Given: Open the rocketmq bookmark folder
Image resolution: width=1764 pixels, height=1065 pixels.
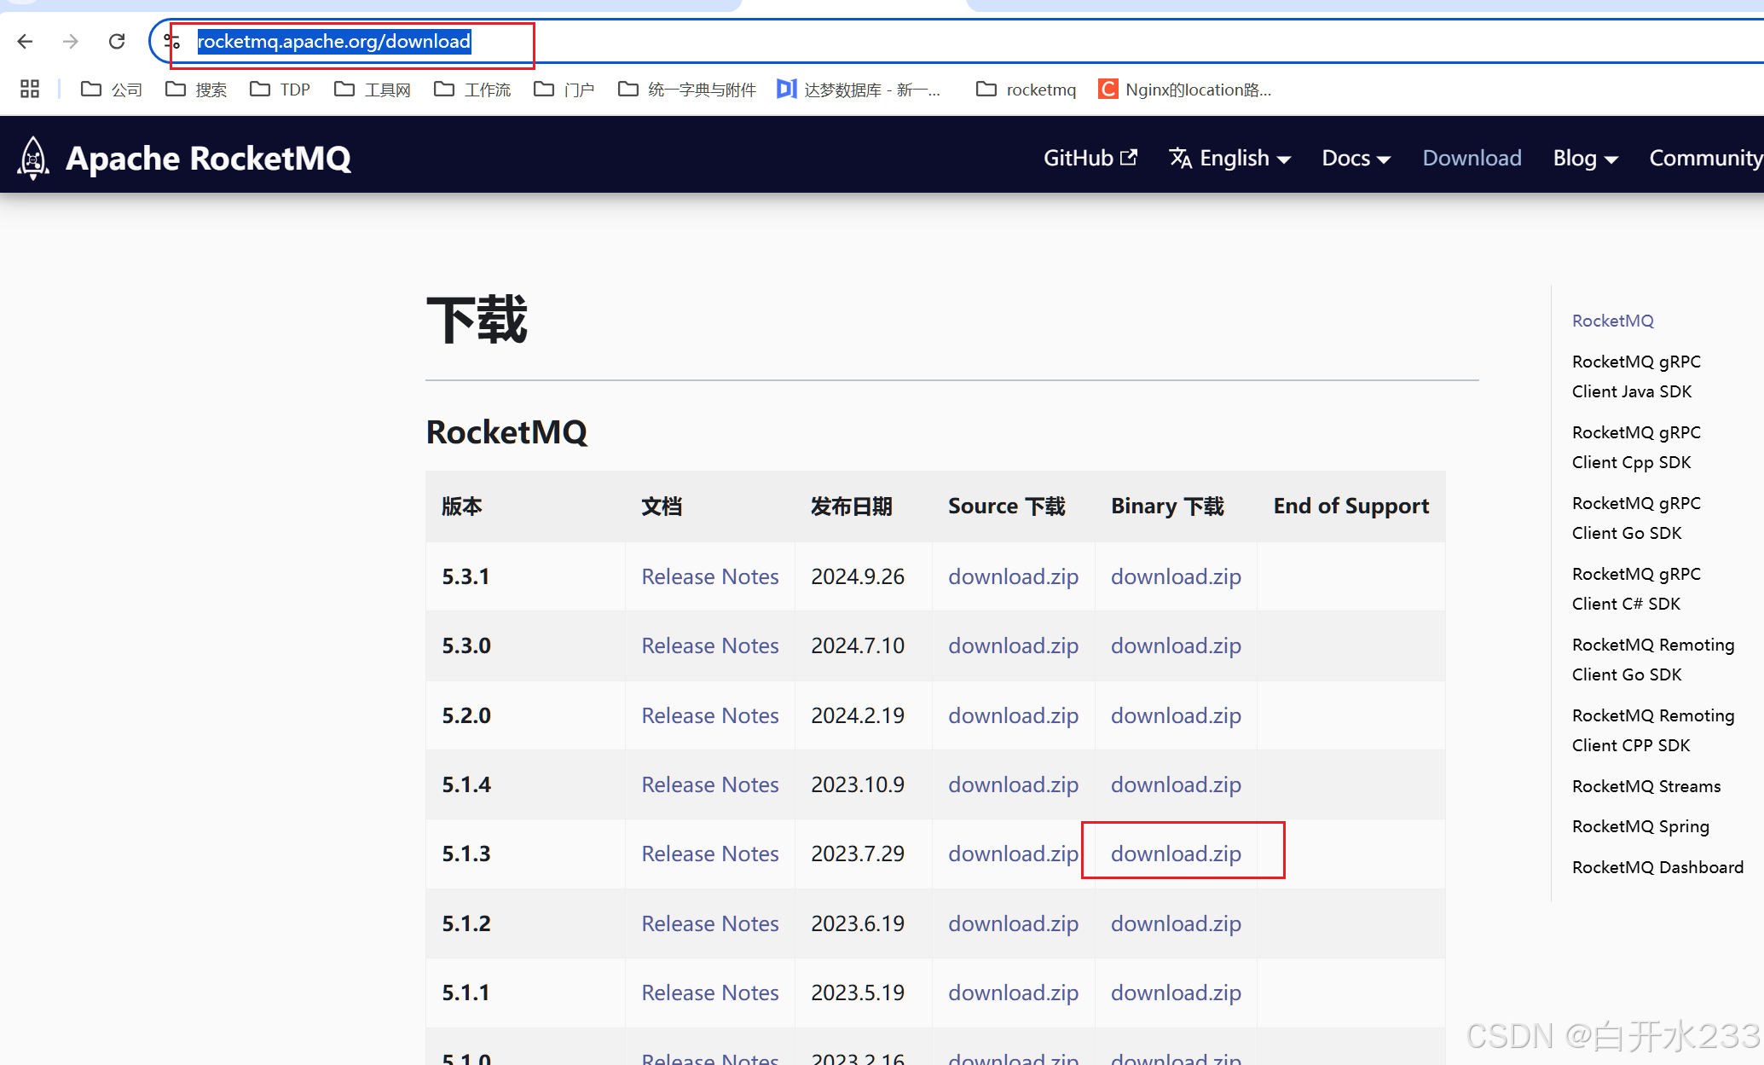Looking at the screenshot, I should point(1026,90).
